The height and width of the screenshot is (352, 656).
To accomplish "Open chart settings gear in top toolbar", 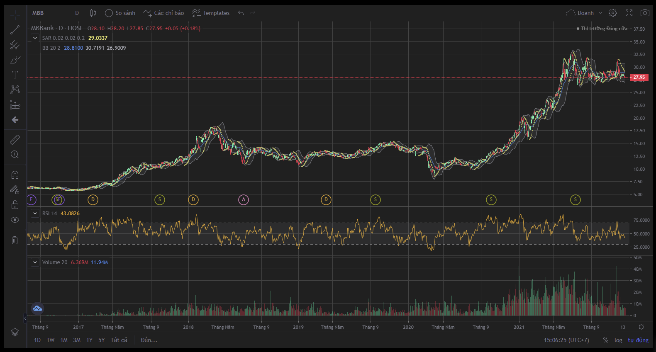I will (612, 13).
